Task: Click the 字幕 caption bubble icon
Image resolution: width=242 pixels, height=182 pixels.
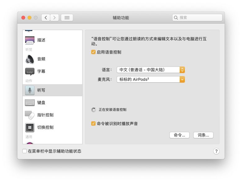Action: tap(30, 71)
